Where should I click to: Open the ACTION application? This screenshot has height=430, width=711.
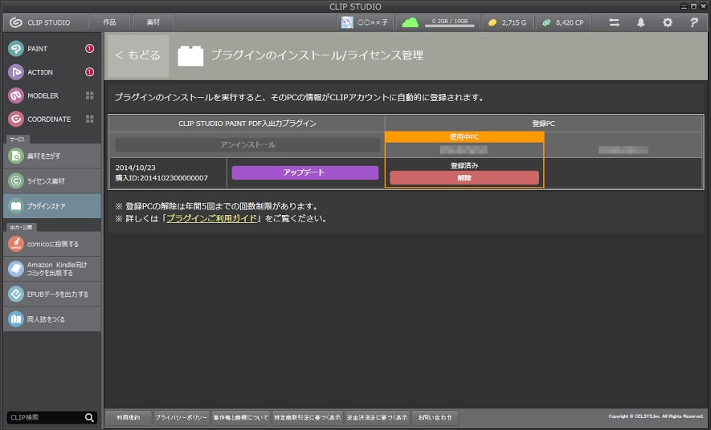click(x=30, y=72)
